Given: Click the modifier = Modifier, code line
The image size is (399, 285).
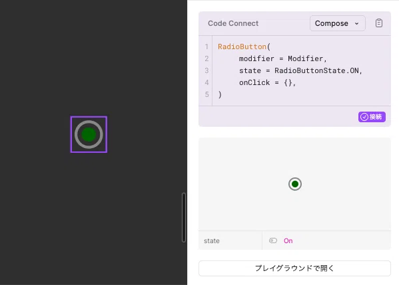Looking at the screenshot, I should (282, 58).
